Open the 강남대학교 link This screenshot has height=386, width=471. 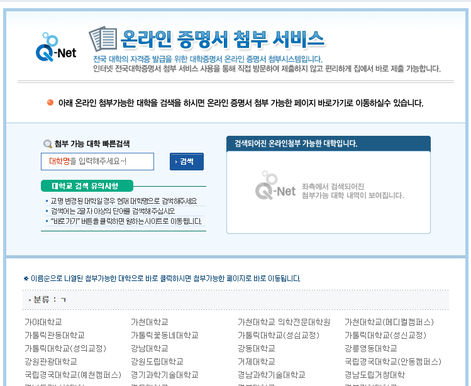(150, 348)
